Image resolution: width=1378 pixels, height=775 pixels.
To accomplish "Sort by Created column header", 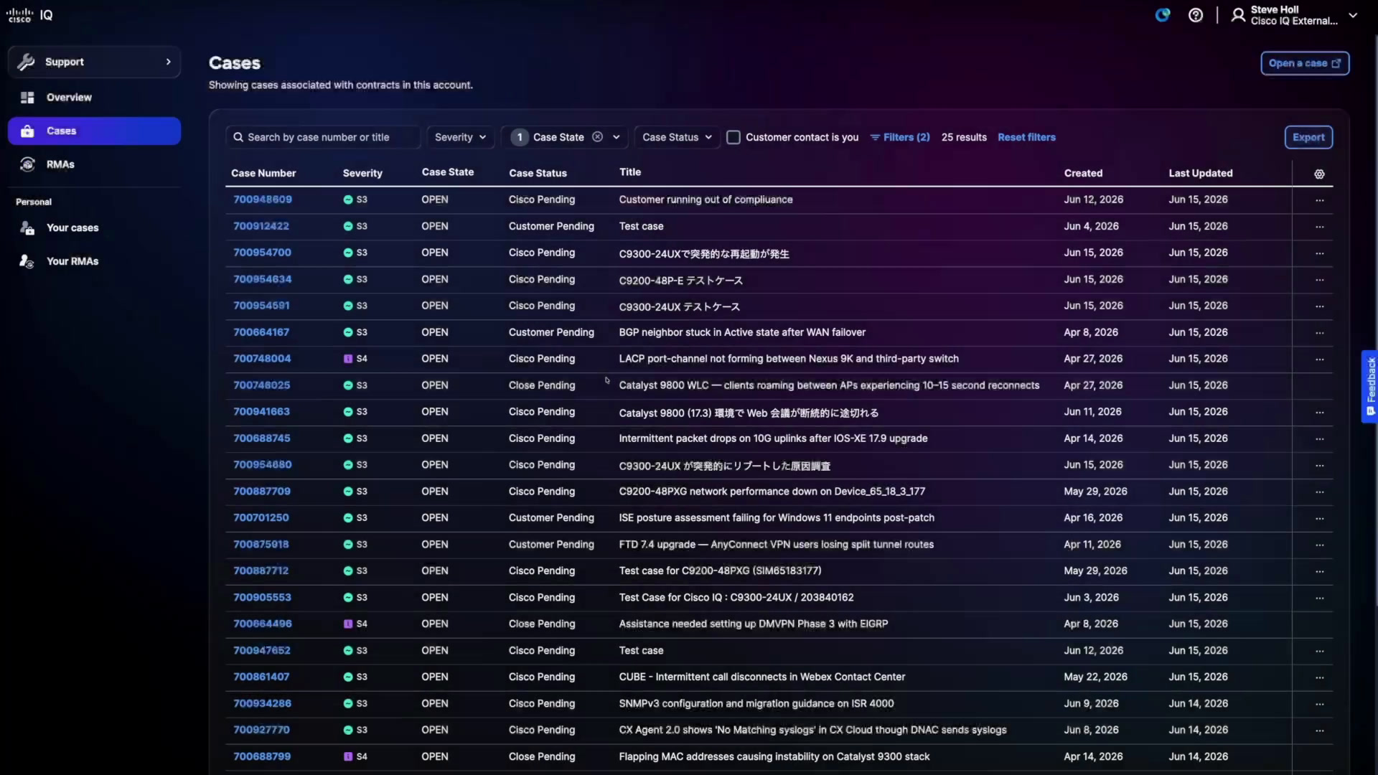I will click(x=1083, y=173).
